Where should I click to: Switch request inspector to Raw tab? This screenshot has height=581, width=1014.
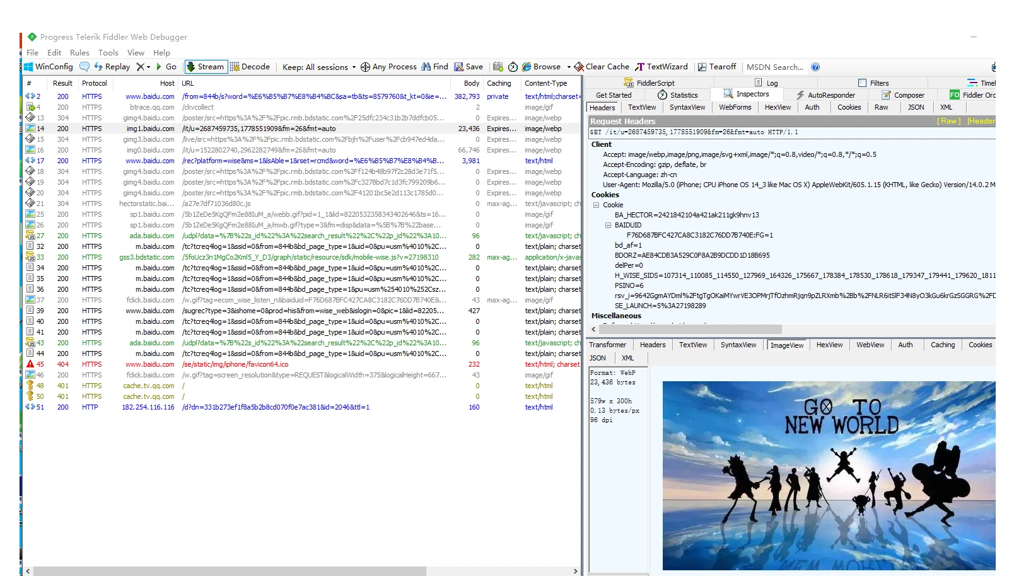(881, 107)
